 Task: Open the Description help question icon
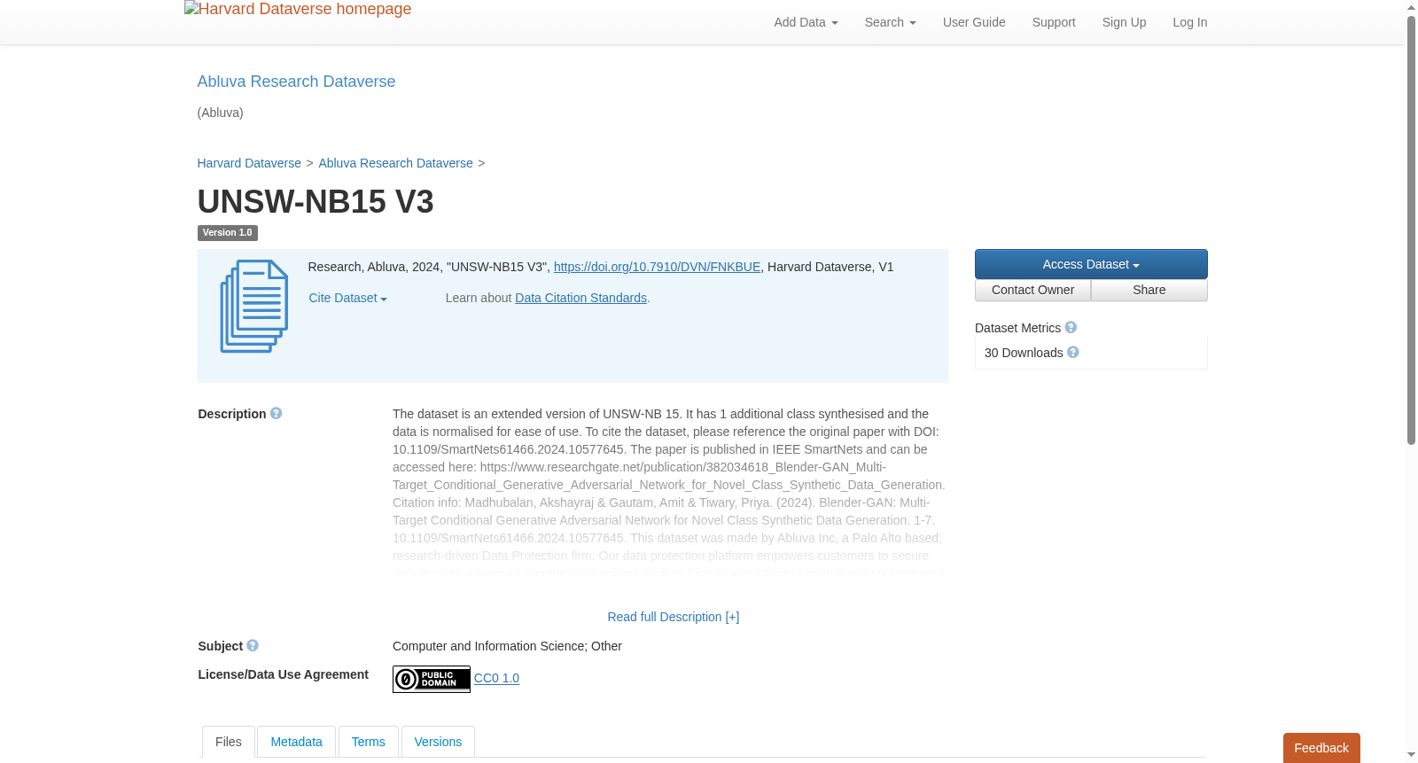tap(277, 414)
